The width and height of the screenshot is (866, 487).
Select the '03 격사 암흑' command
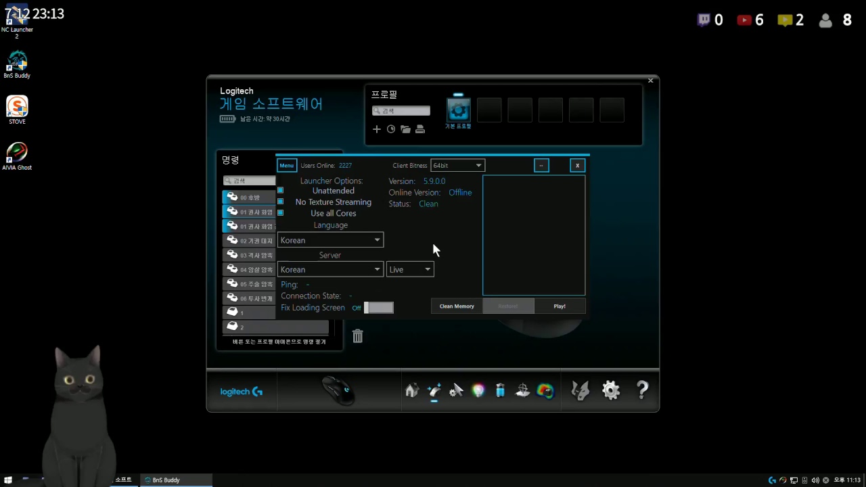tap(249, 255)
